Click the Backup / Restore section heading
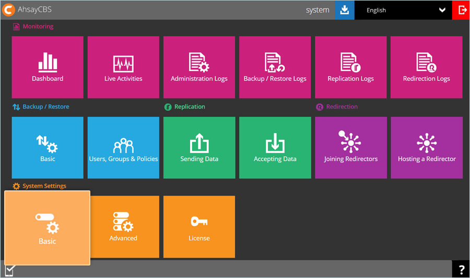This screenshot has height=278, width=470. pos(41,106)
